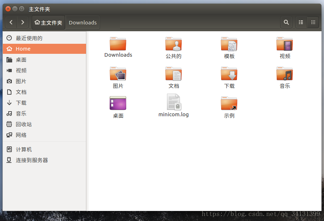The image size is (324, 221).
Task: Open 文档 in the sidebar
Action: (x=44, y=92)
